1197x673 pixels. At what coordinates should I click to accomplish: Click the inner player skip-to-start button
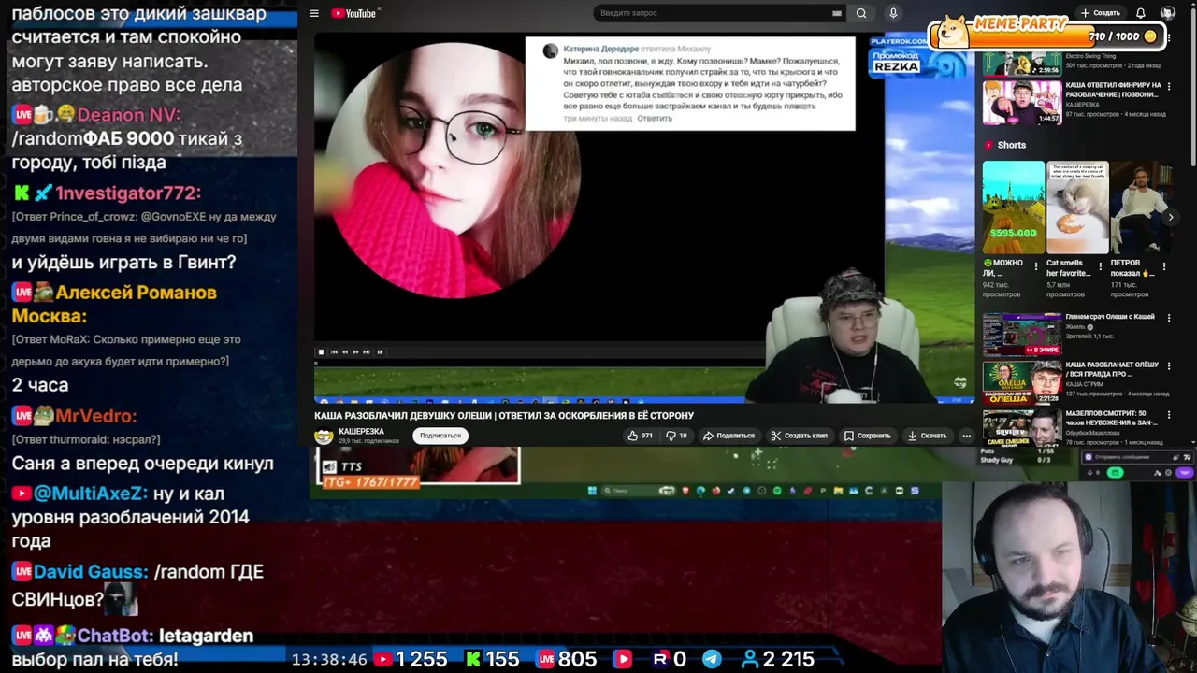tap(334, 352)
